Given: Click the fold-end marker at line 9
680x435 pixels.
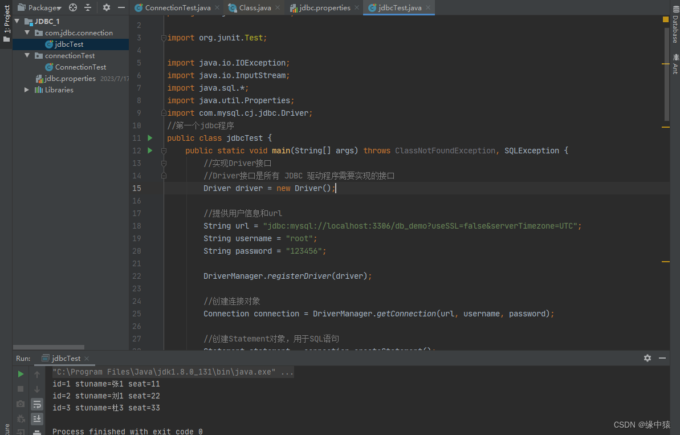Looking at the screenshot, I should (164, 113).
